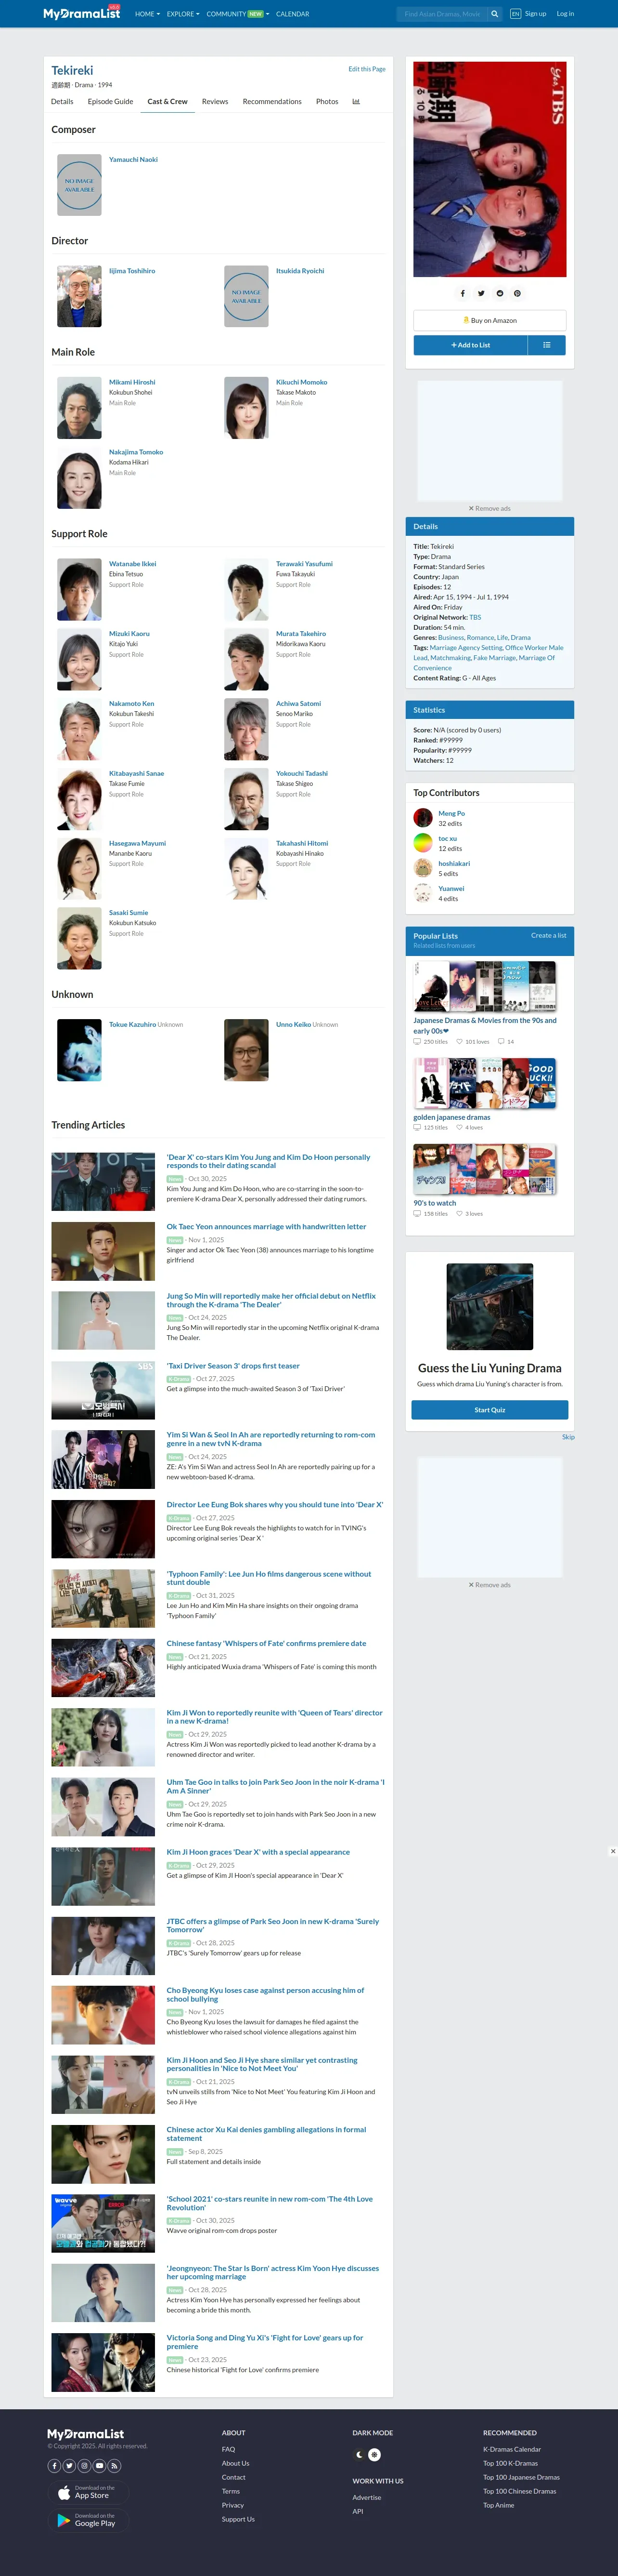
Task: Select the Cast & Crew tab
Action: point(167,101)
